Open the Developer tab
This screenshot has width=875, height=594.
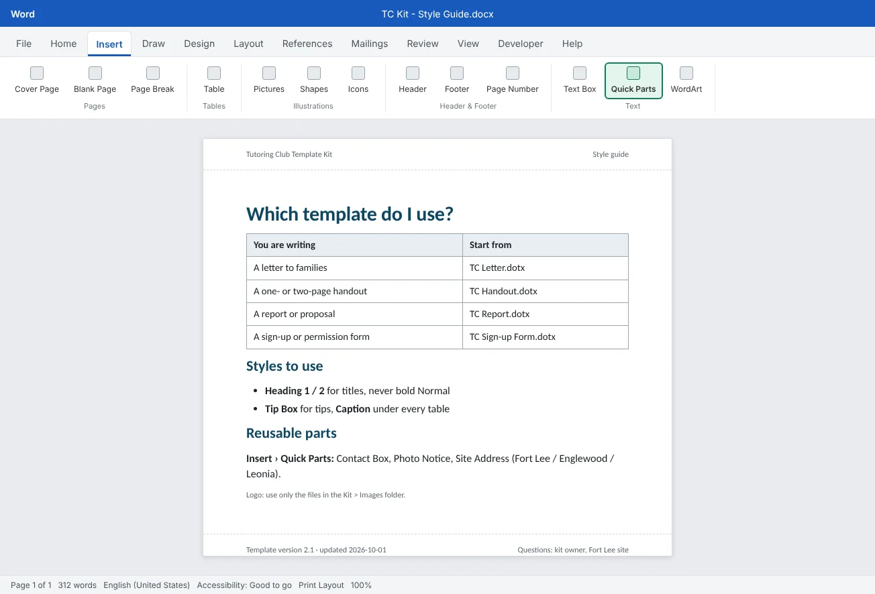[x=521, y=44]
